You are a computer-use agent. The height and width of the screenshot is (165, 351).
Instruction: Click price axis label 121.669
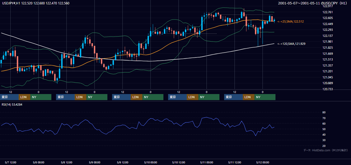coord(328,54)
